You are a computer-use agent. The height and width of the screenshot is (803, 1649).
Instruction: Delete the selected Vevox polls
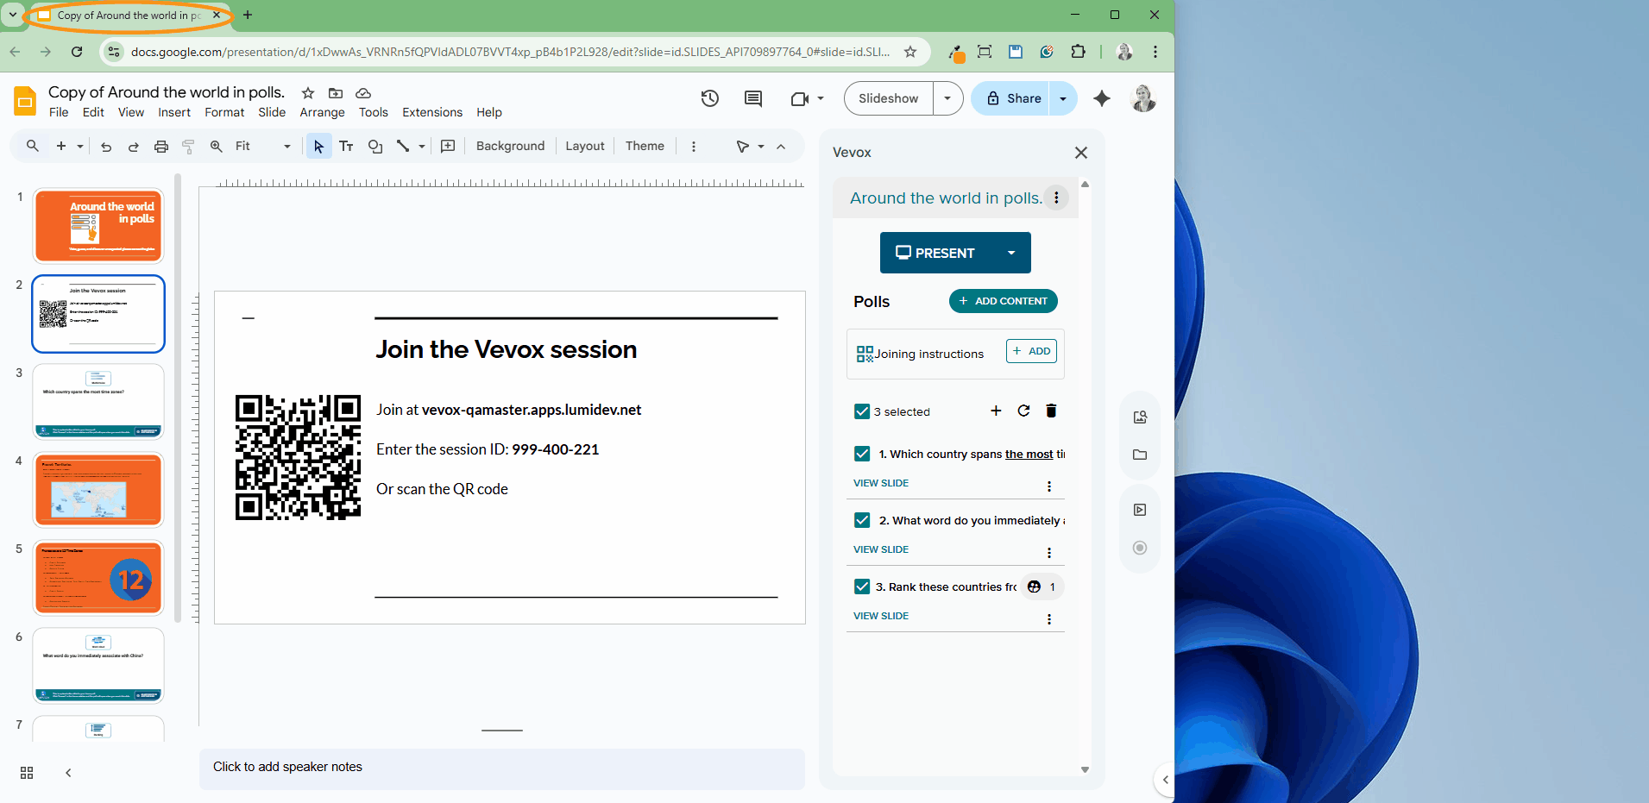[1051, 411]
